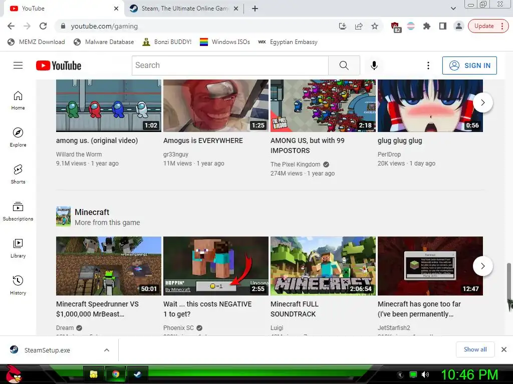The image size is (513, 384).
Task: Open Chrome from the taskbar
Action: tap(116, 374)
